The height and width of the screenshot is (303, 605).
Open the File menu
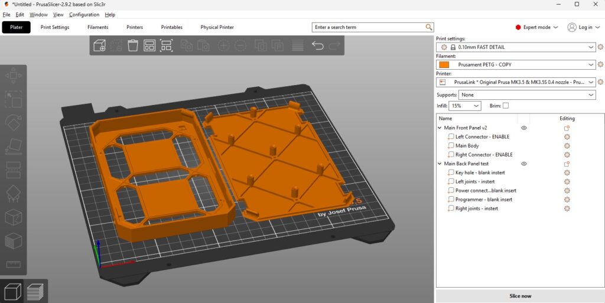click(6, 15)
